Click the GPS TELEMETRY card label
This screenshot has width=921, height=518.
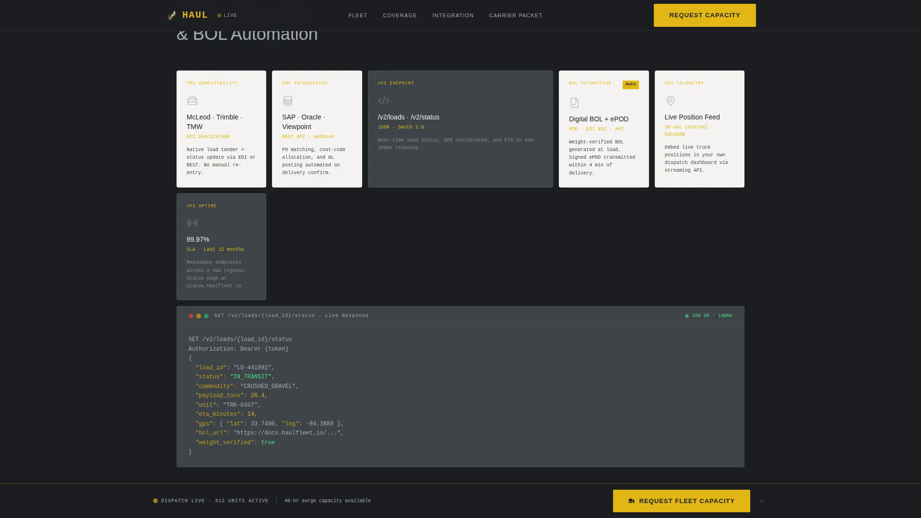click(684, 83)
